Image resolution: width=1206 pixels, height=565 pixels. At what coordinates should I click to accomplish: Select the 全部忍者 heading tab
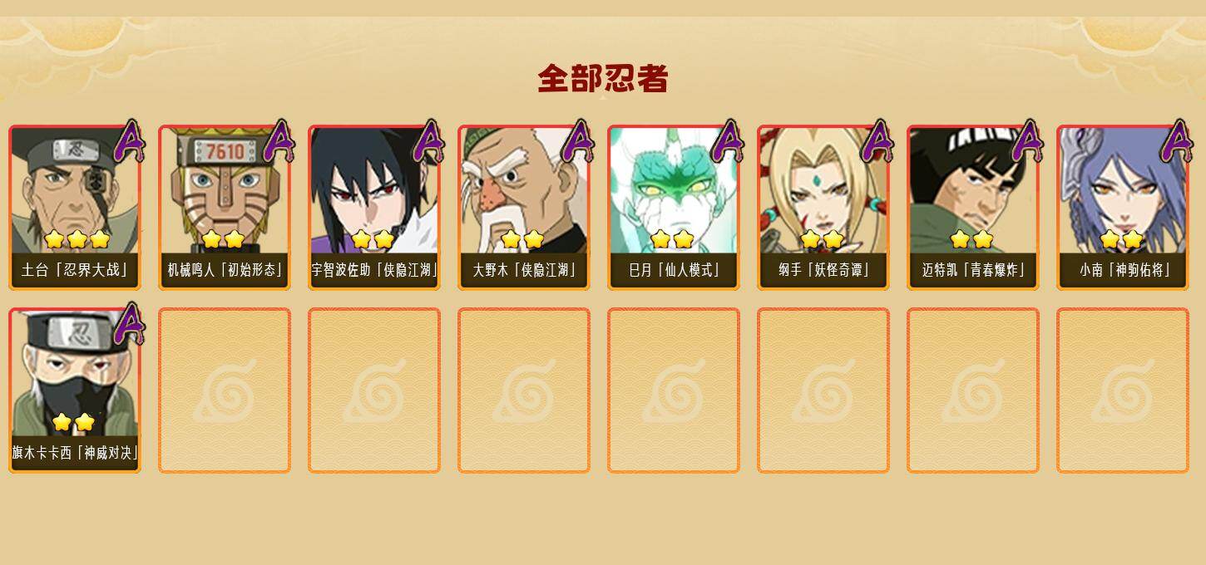click(x=603, y=79)
